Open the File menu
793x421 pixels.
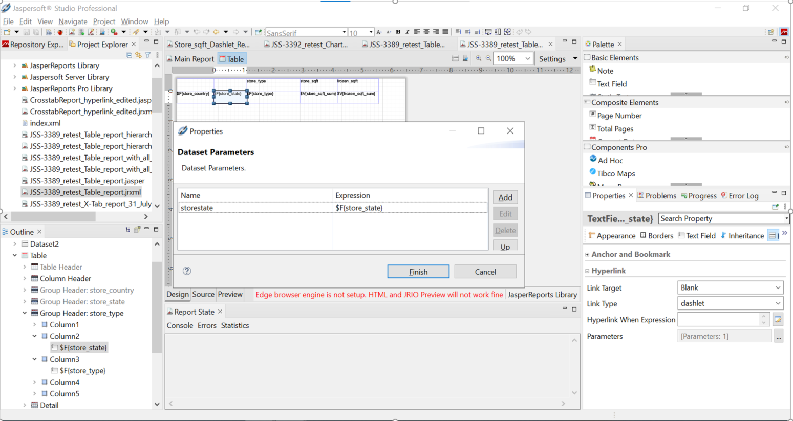pos(8,21)
